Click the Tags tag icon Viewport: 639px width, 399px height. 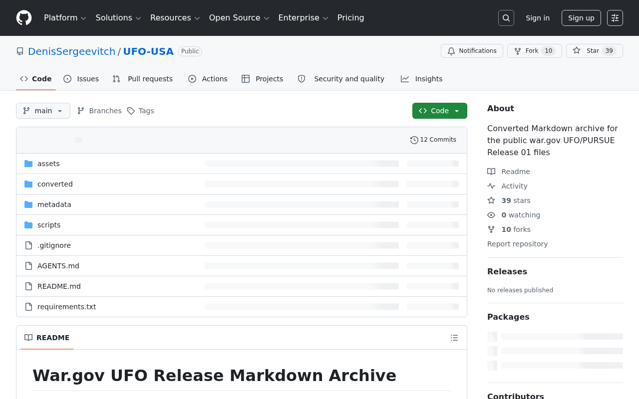point(131,111)
